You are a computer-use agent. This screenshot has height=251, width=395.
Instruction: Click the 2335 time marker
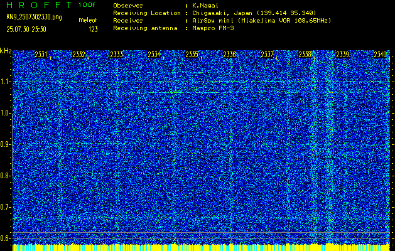tap(192, 54)
